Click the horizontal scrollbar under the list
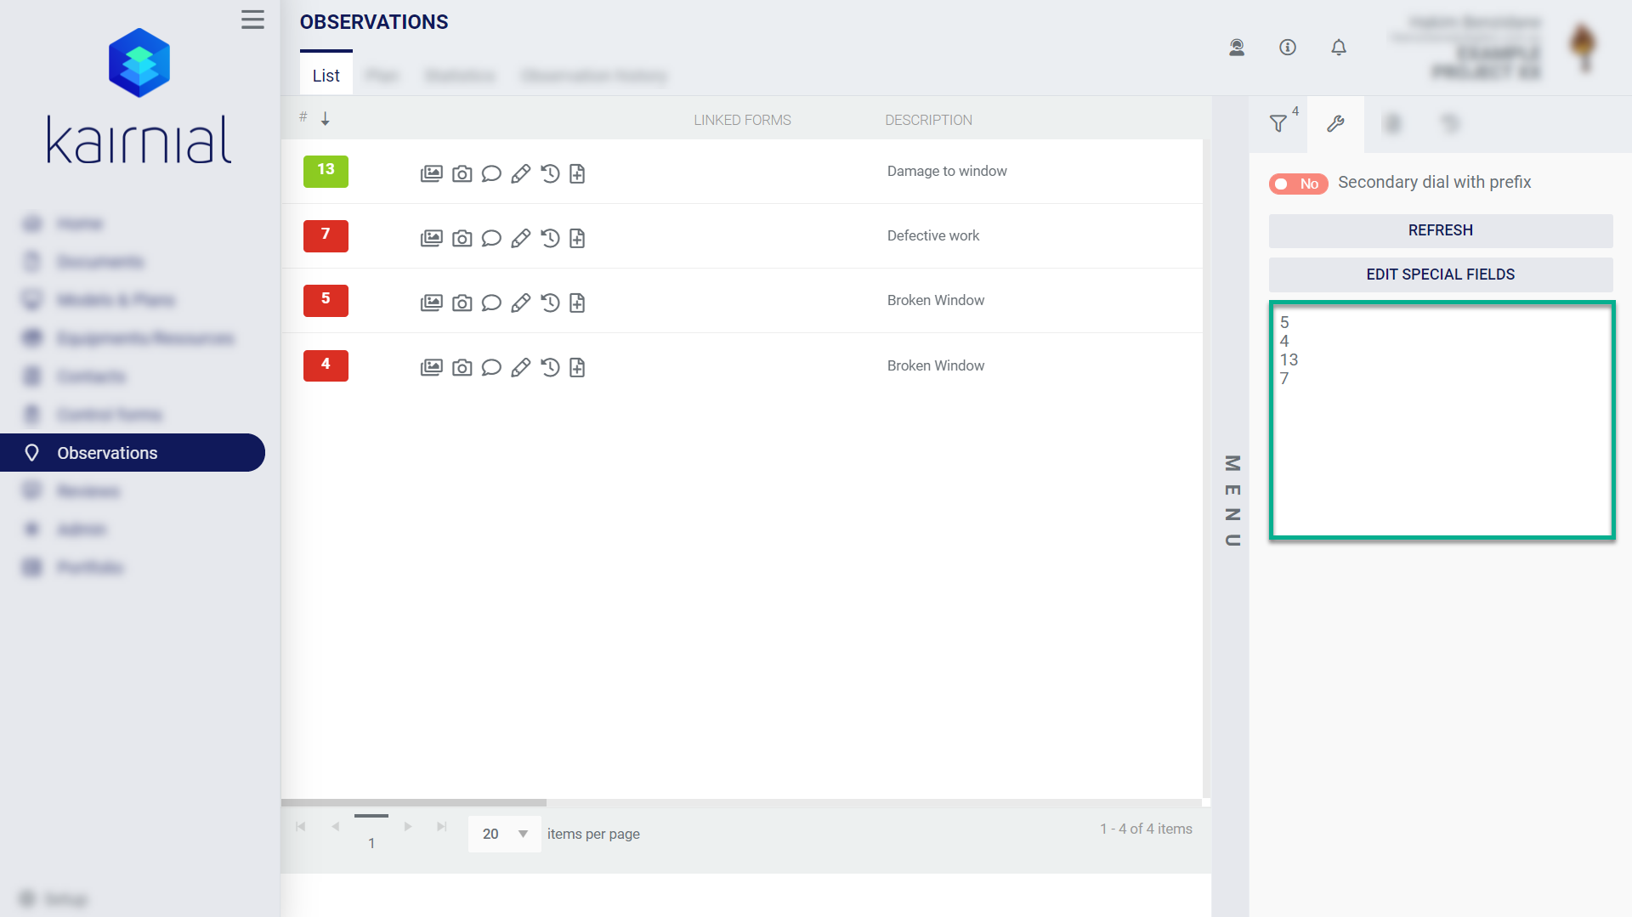The width and height of the screenshot is (1632, 917). coord(414,802)
